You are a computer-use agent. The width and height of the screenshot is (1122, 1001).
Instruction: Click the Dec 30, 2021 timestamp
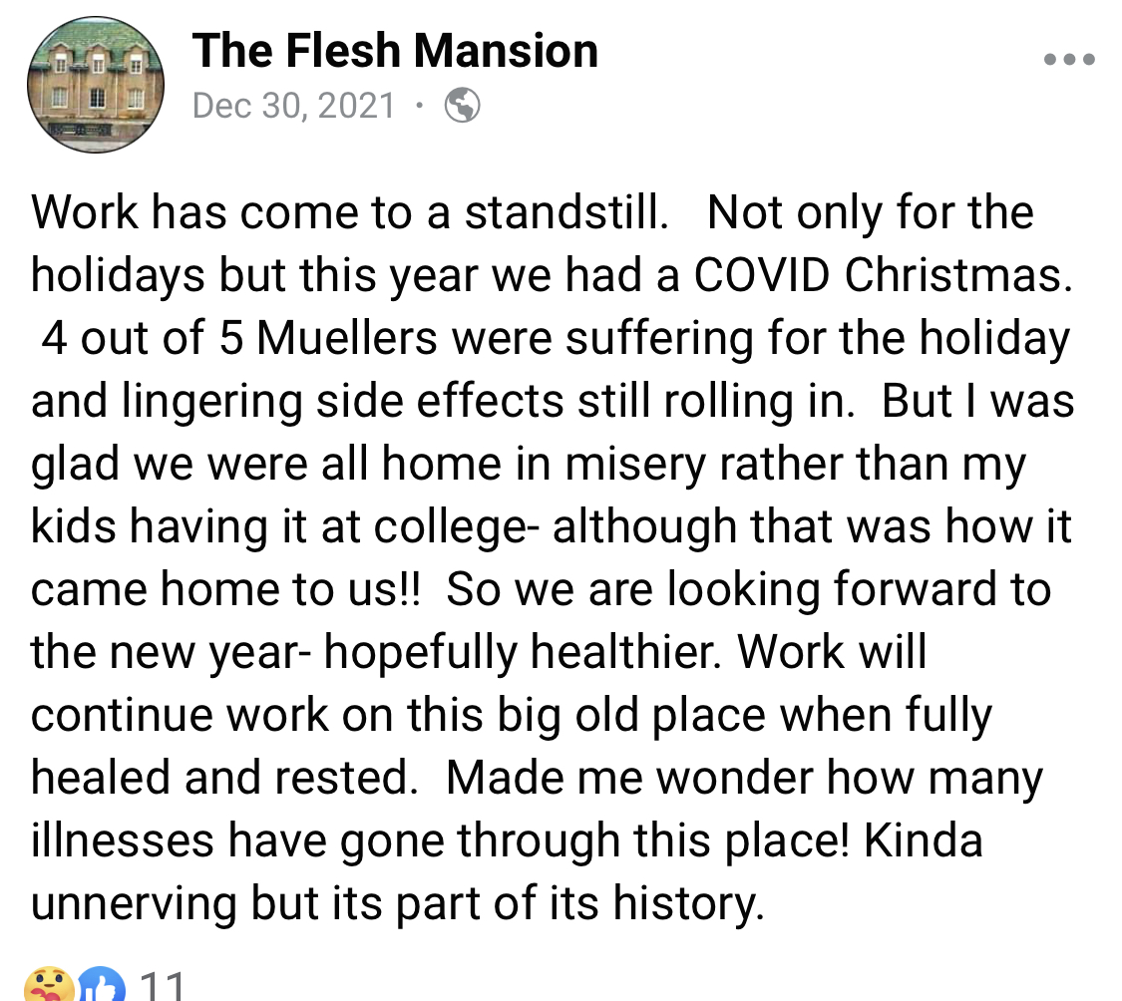click(x=293, y=106)
